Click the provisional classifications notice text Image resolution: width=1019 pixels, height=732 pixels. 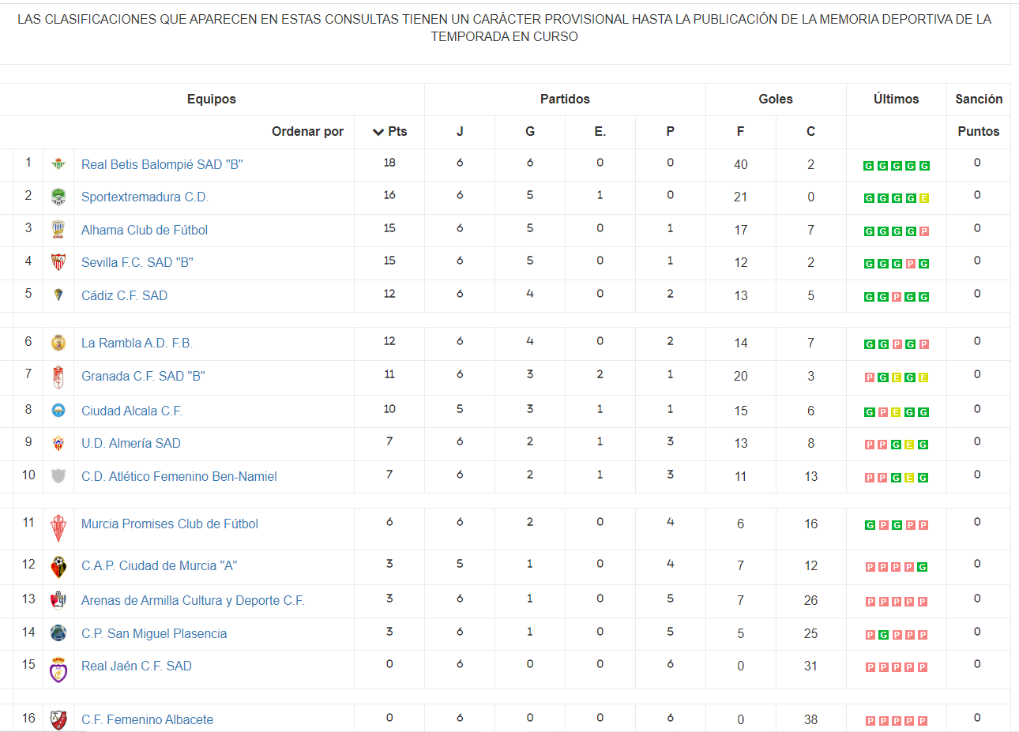coord(504,28)
